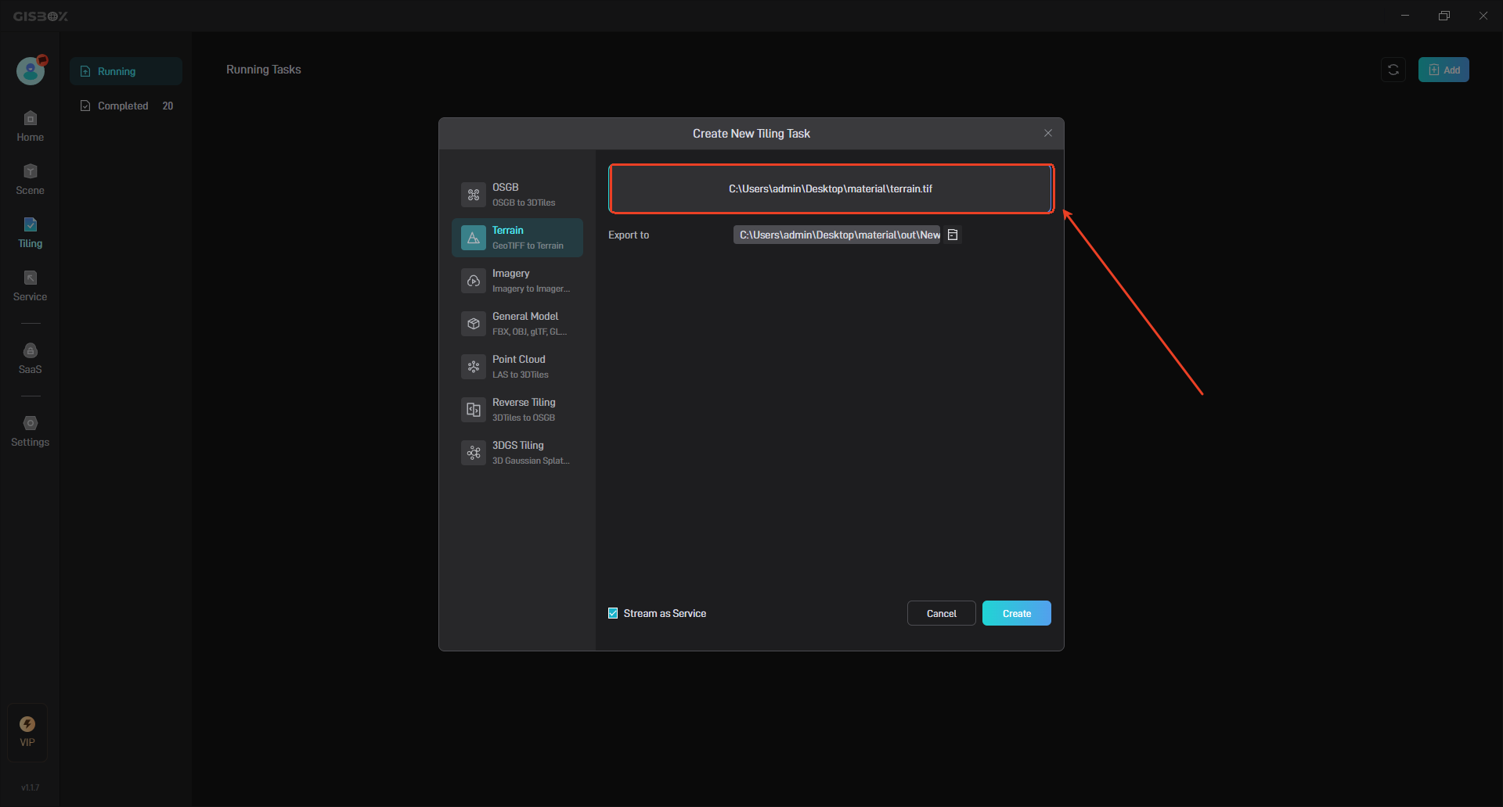Click the Imagery tiling type icon
The image size is (1503, 807).
(474, 281)
